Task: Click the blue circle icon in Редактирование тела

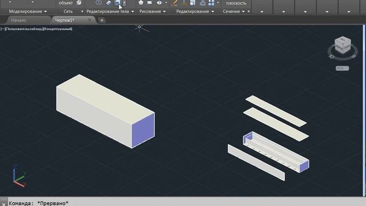Action: 99,2
